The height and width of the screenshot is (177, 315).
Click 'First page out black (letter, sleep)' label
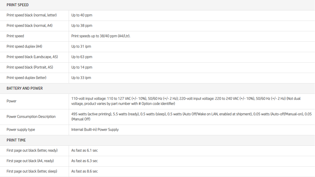click(32, 171)
